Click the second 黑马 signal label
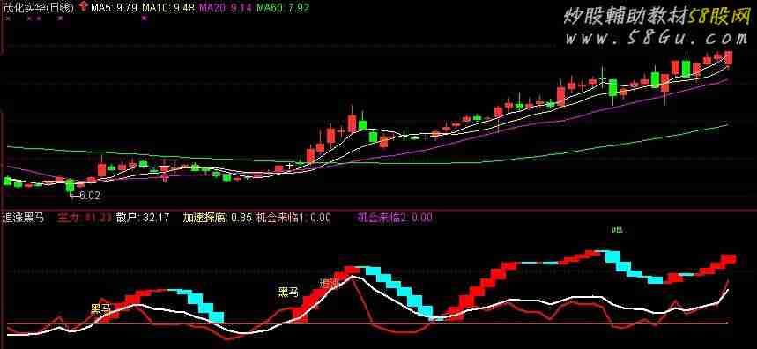The image size is (757, 349). [288, 292]
